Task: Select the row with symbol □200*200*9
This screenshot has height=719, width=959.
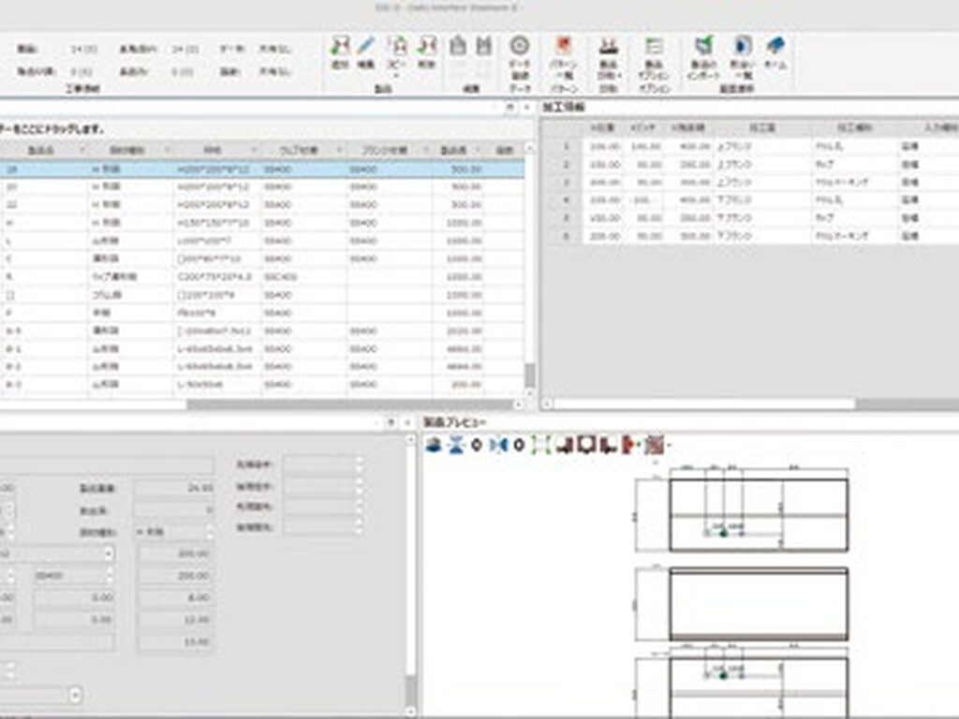Action: pos(262,295)
